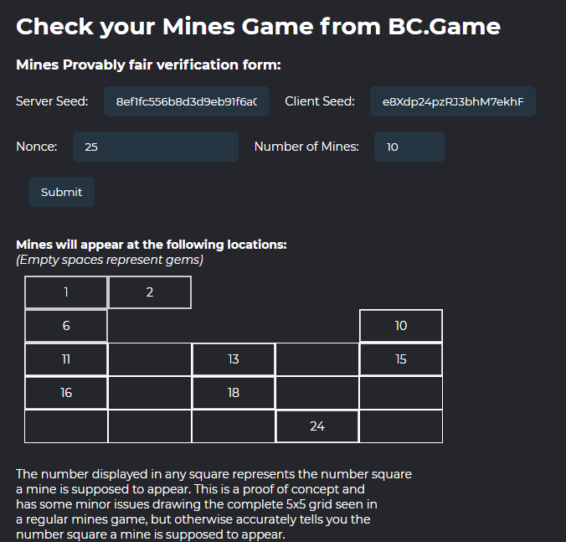The height and width of the screenshot is (542, 566).
Task: Select the cell labeled 13
Action: point(234,359)
